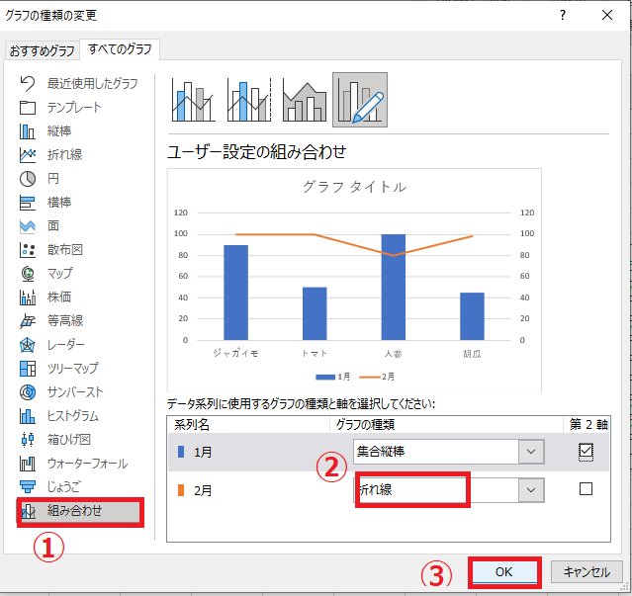Click the blue 1月 series color marker
This screenshot has width=632, height=596.
pos(181,452)
